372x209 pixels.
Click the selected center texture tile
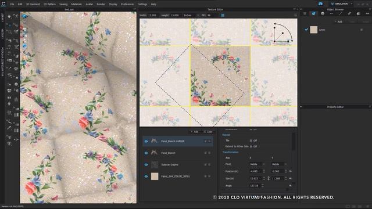point(220,76)
